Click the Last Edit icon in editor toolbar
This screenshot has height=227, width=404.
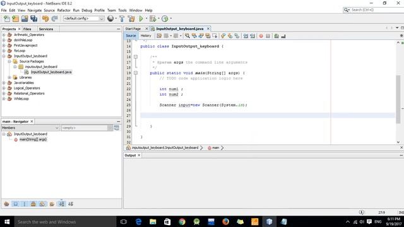coord(159,36)
